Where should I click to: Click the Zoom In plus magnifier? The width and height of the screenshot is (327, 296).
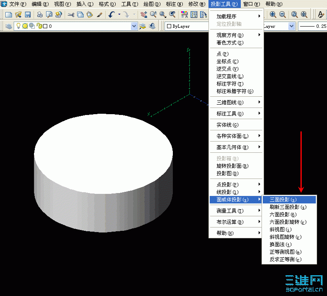click(273, 15)
